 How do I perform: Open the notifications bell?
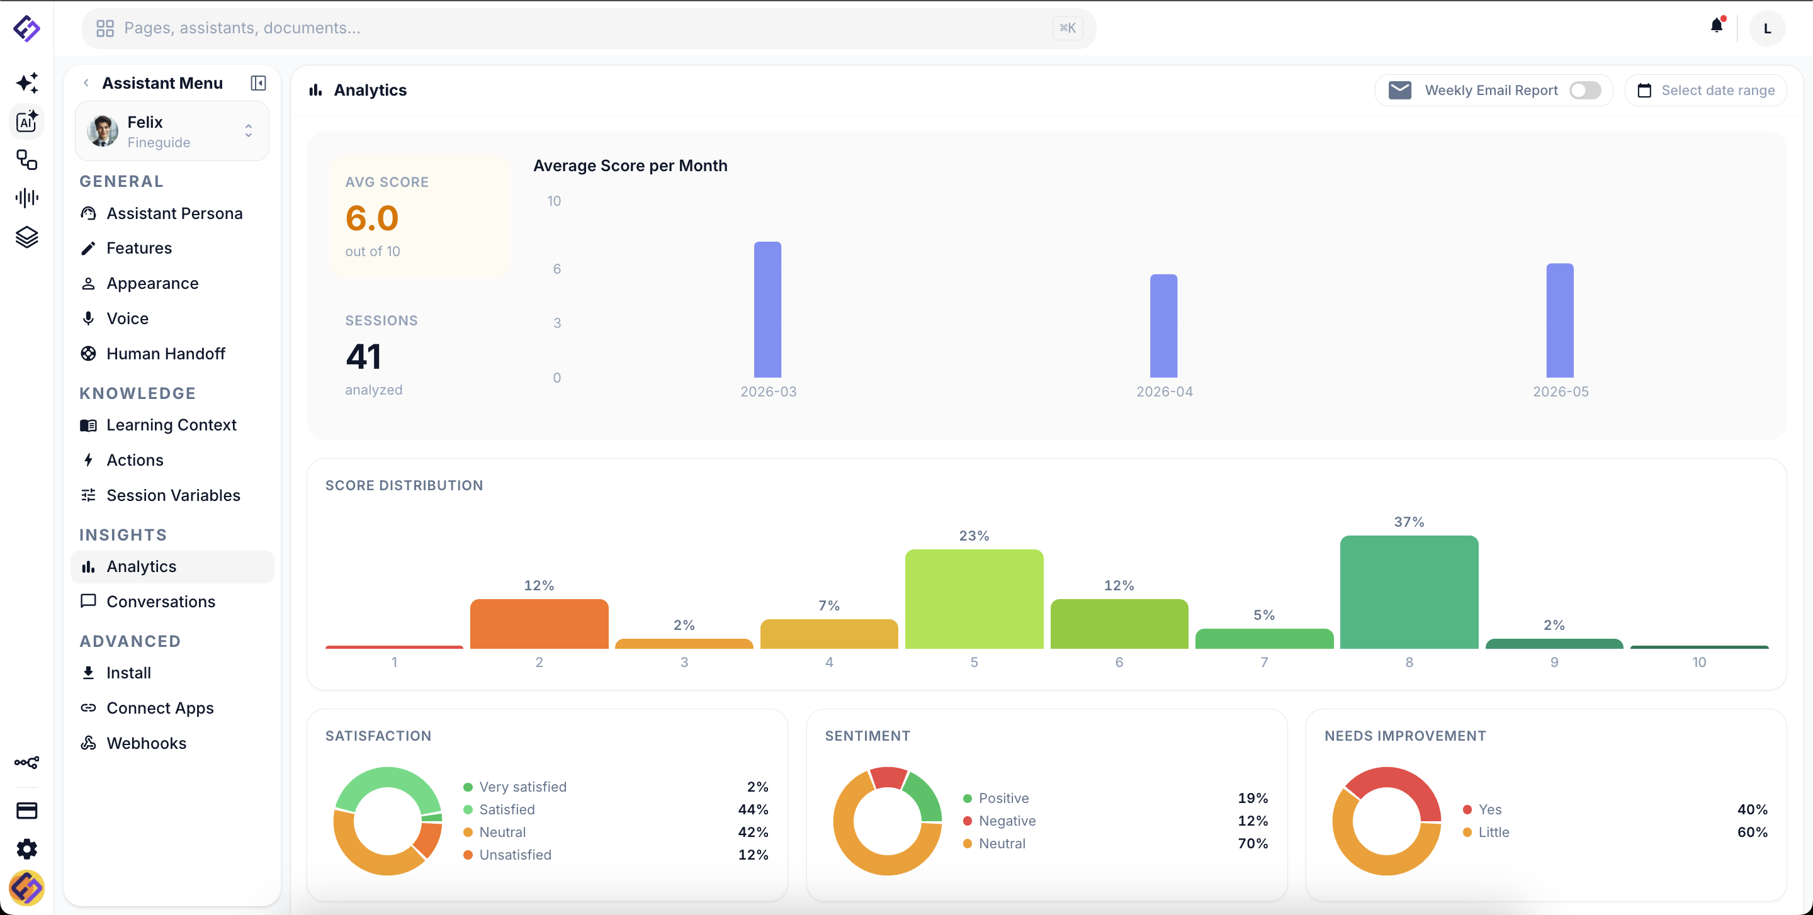pyautogui.click(x=1717, y=25)
